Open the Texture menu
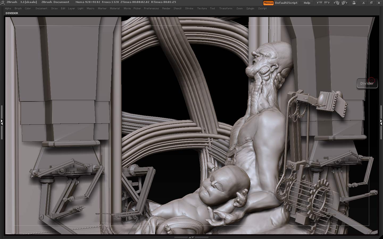Screen dimensions: 383x239 202,8
